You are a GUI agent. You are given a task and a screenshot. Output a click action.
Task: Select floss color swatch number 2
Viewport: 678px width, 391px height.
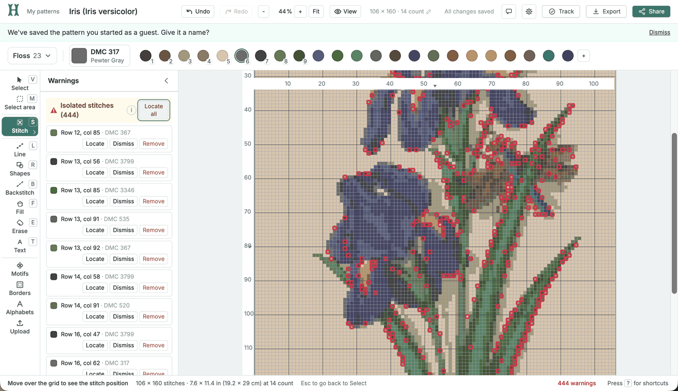(x=165, y=56)
